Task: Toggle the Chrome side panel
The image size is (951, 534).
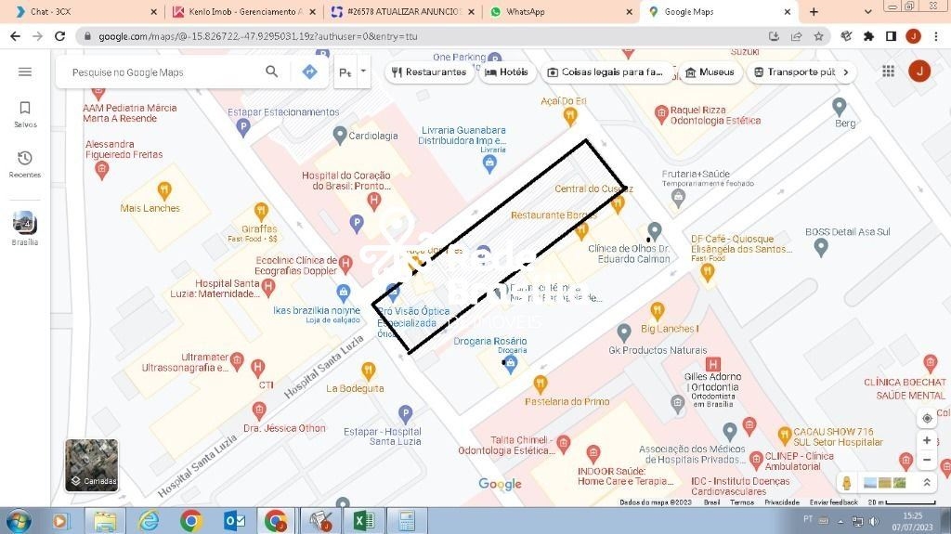Action: (891, 36)
